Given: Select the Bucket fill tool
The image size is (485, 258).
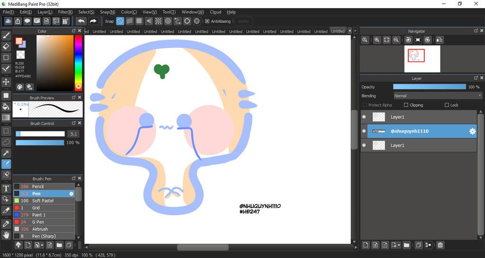Looking at the screenshot, I should (x=6, y=107).
